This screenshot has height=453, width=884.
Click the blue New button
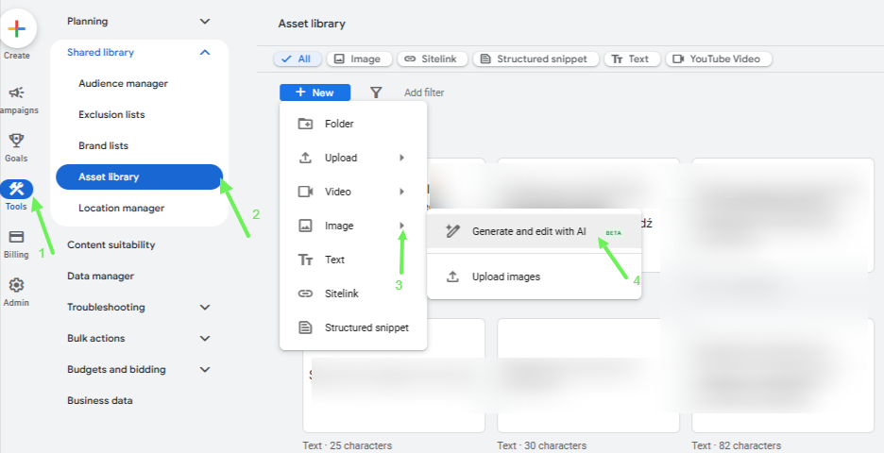314,92
